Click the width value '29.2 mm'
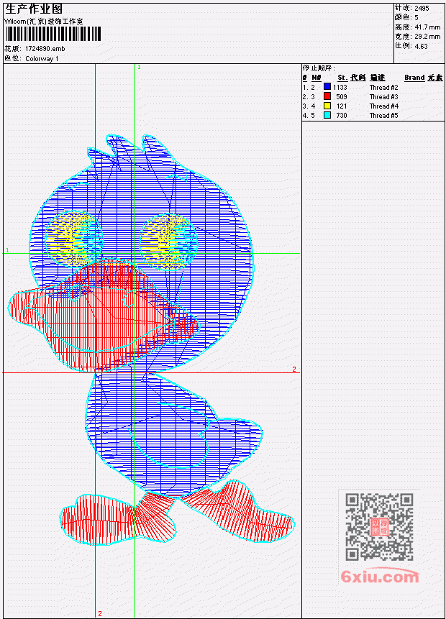Image resolution: width=446 pixels, height=619 pixels. pyautogui.click(x=427, y=37)
